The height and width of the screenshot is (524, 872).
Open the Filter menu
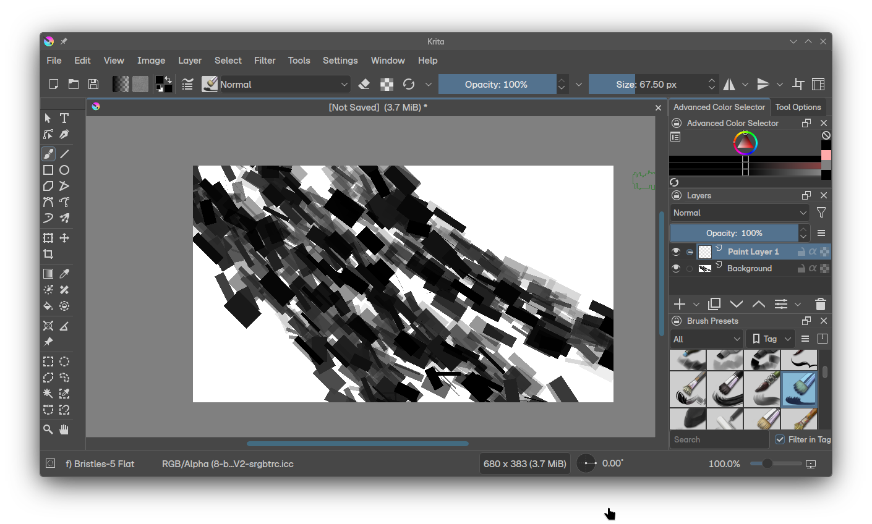[x=265, y=61]
